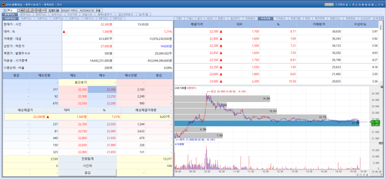Click the square window icon next to search icon
The image size is (386, 179).
tap(30, 10)
